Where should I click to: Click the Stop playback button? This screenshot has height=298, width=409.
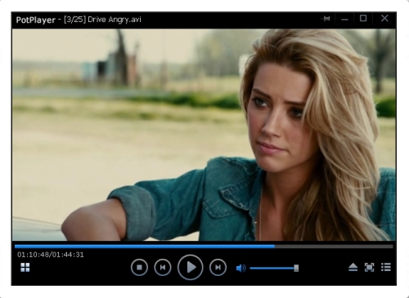139,268
